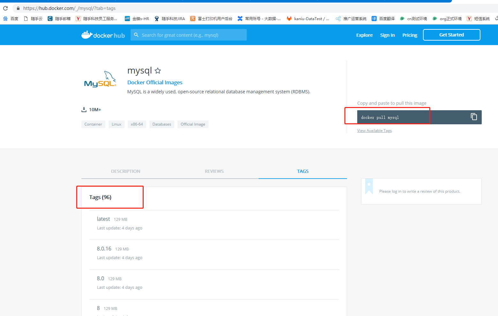Switch to the REVIEWS tab
This screenshot has width=498, height=316.
coord(214,171)
